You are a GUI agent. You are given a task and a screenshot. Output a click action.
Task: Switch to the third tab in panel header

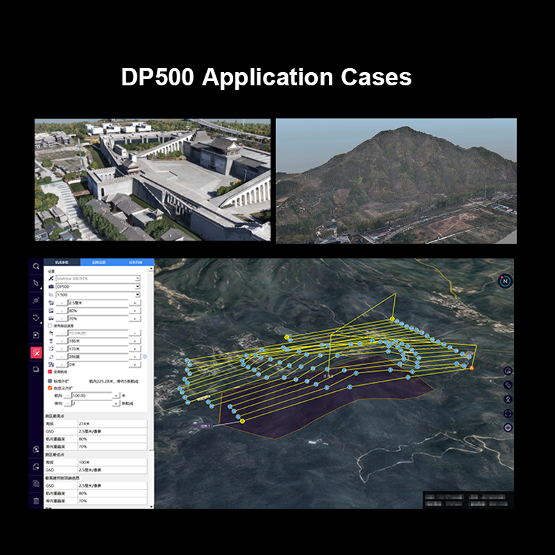click(137, 262)
